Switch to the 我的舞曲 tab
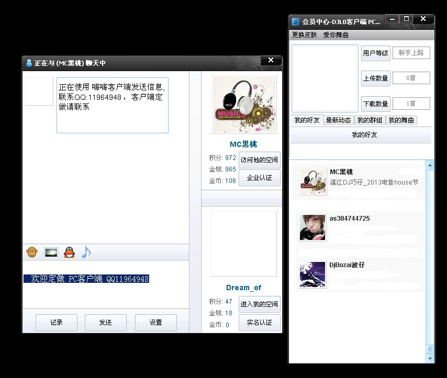 (x=401, y=120)
